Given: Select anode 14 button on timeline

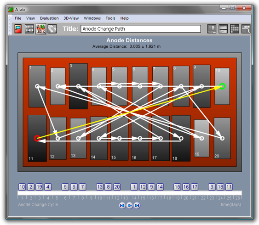Looking at the screenshot, I should click(x=160, y=187).
